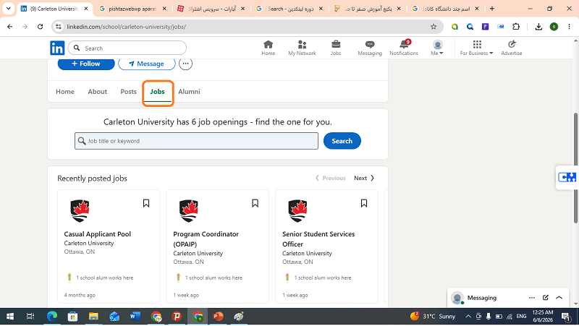Open the weather widget showing 31°C Sunny
579x326 pixels.
432,317
